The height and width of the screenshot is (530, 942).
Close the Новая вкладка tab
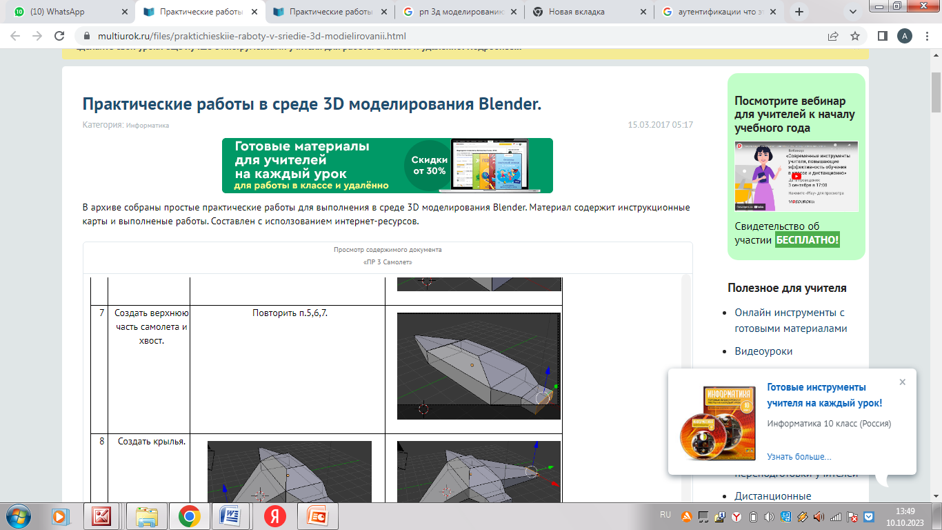click(643, 12)
